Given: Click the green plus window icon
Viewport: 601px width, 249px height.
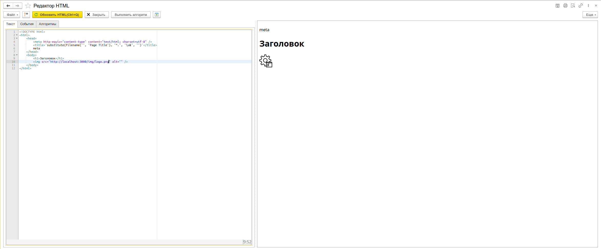Looking at the screenshot, I should (x=157, y=15).
